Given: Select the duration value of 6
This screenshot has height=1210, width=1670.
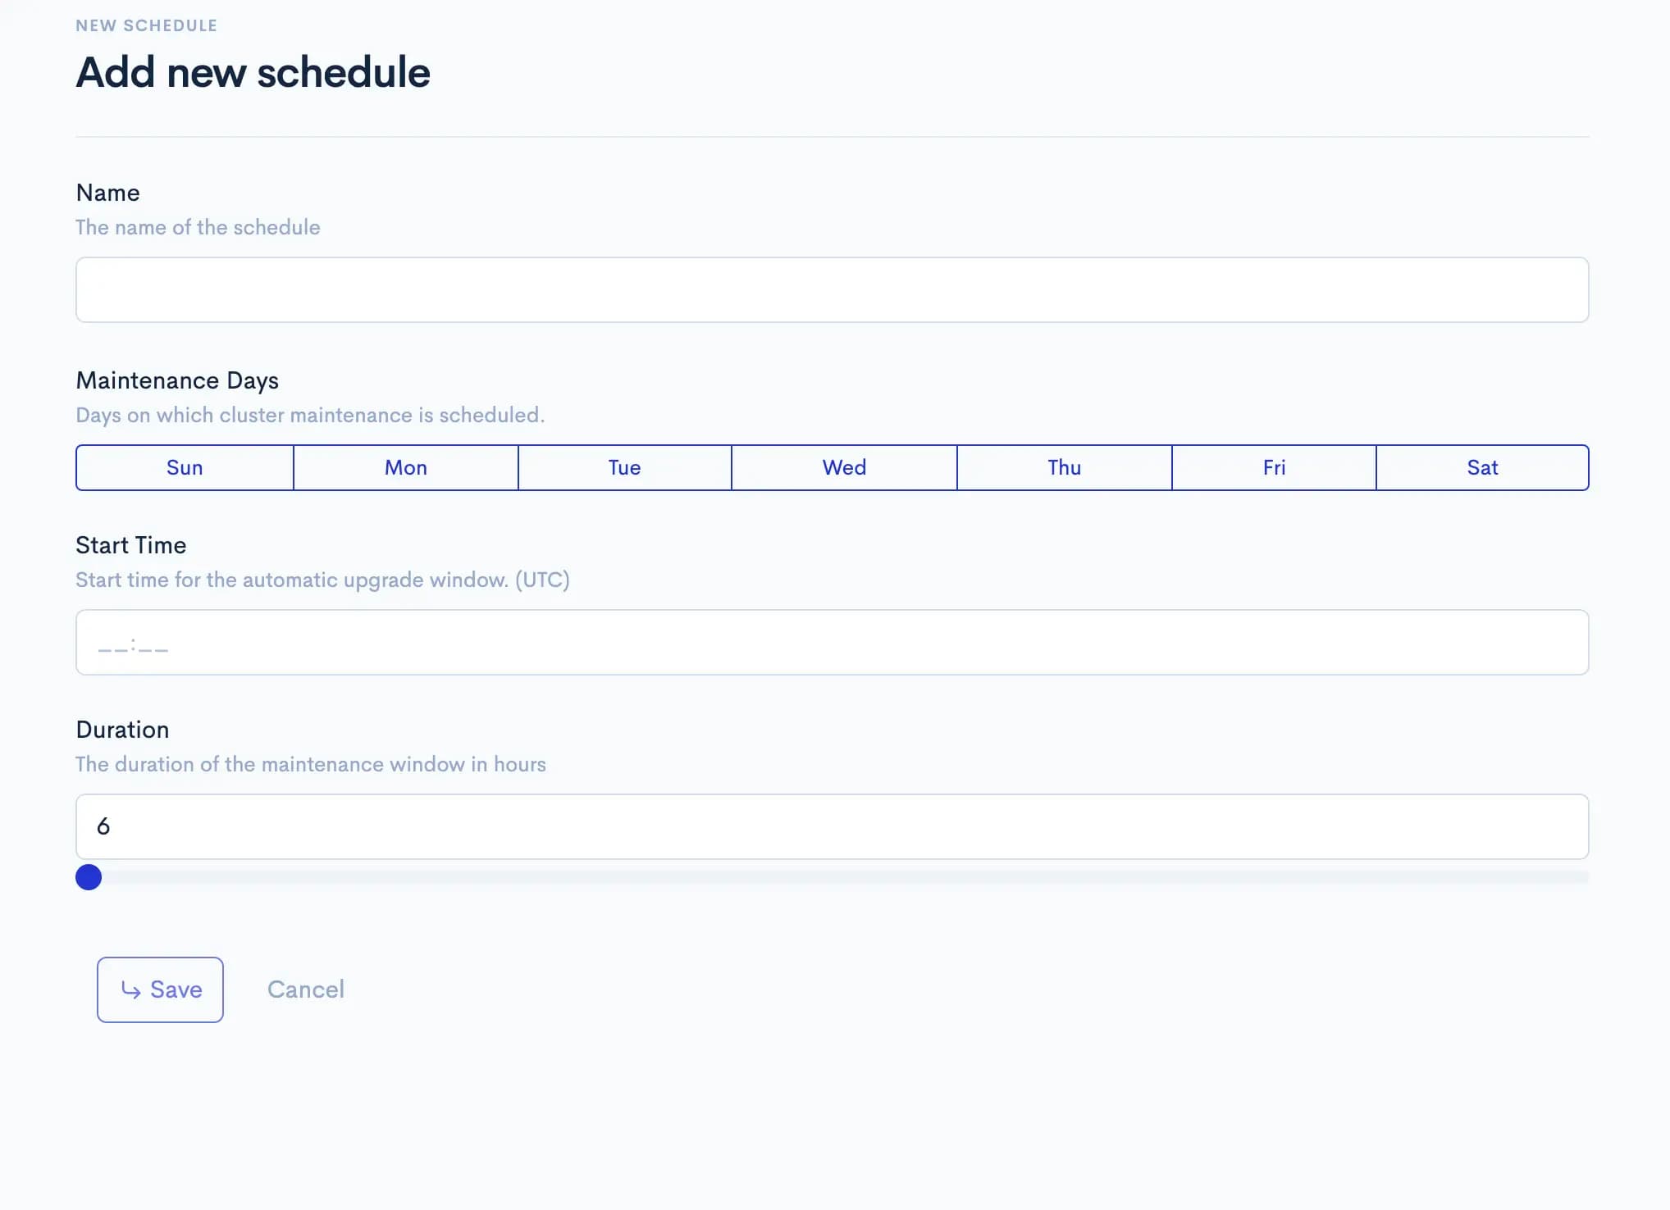Looking at the screenshot, I should click(103, 826).
